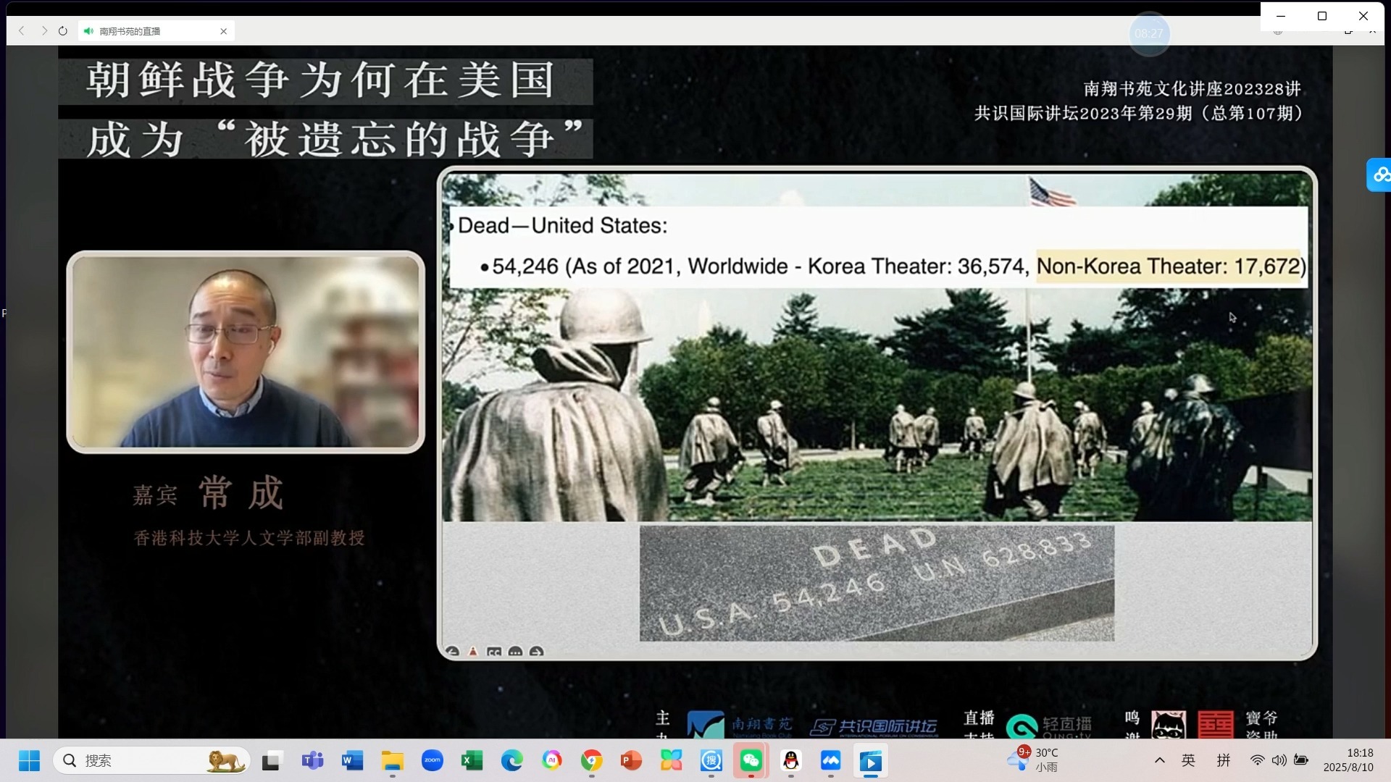Expand the hidden system tray icons
The height and width of the screenshot is (782, 1391).
[x=1160, y=760]
